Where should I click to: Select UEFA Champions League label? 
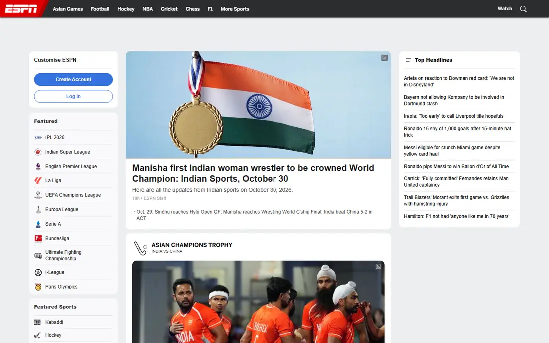coord(73,195)
